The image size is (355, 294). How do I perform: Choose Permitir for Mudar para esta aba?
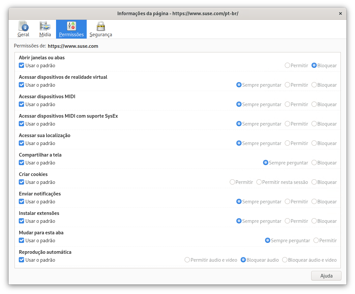click(x=316, y=241)
